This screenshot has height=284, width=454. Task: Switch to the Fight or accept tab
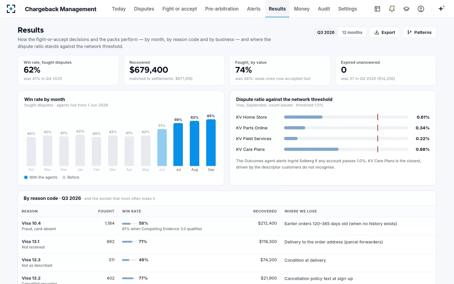(x=180, y=9)
